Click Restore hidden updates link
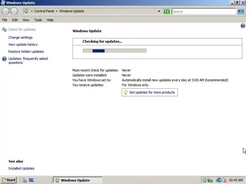Screen dimensions: 246x184 26,52
